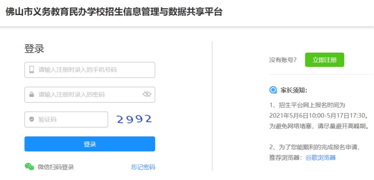This screenshot has width=374, height=180.
Task: Click the green WeChat logo icon
Action: click(29, 167)
